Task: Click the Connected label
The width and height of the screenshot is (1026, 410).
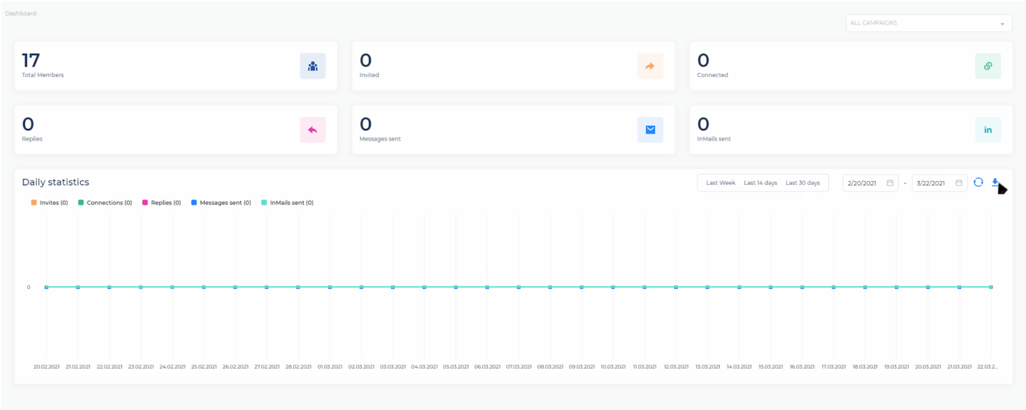Action: tap(712, 75)
